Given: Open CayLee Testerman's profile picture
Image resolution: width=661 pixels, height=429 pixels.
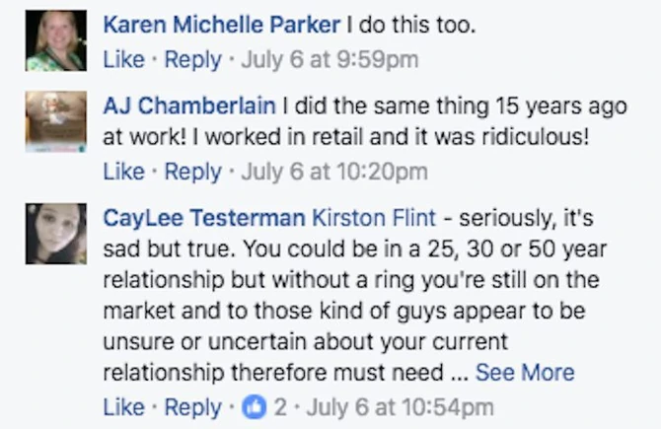Looking at the screenshot, I should [55, 234].
